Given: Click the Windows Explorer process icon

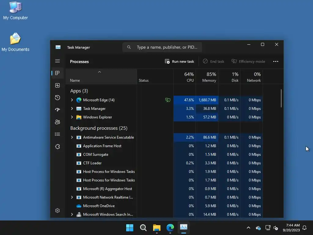Looking at the screenshot, I should (x=79, y=117).
